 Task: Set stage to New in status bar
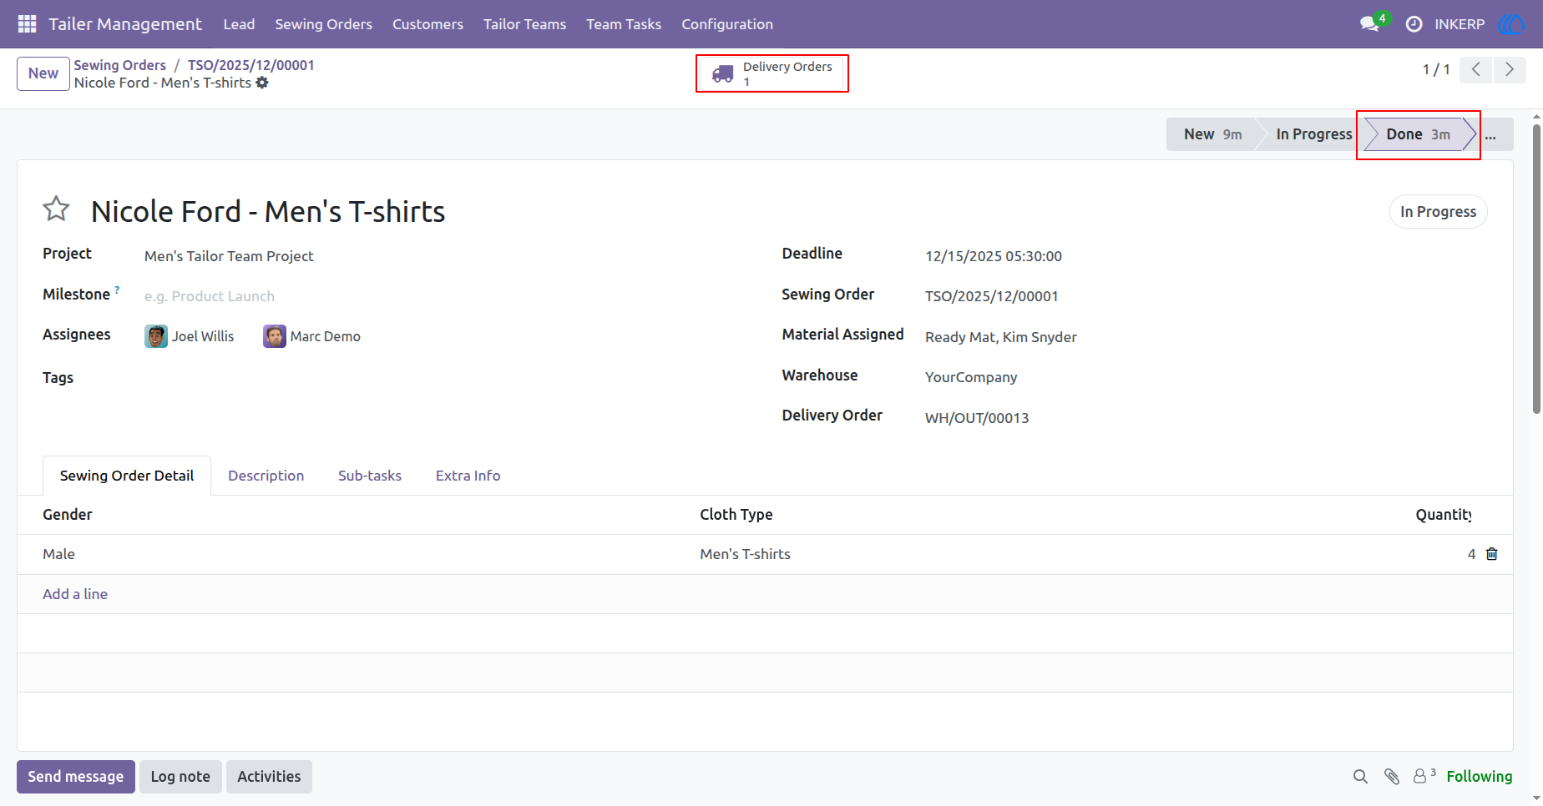(1212, 134)
